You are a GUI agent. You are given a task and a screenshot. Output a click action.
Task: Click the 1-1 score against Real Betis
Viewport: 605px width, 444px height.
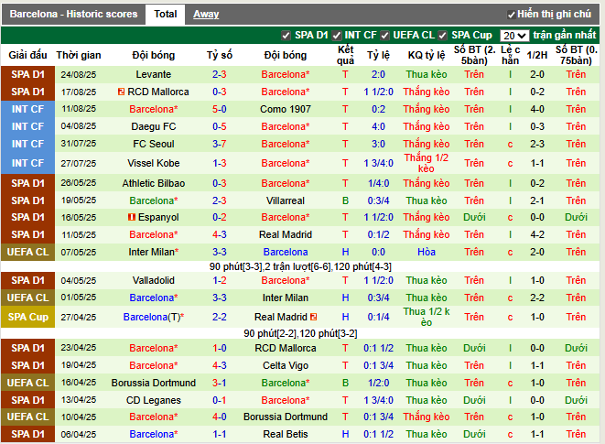click(x=219, y=434)
